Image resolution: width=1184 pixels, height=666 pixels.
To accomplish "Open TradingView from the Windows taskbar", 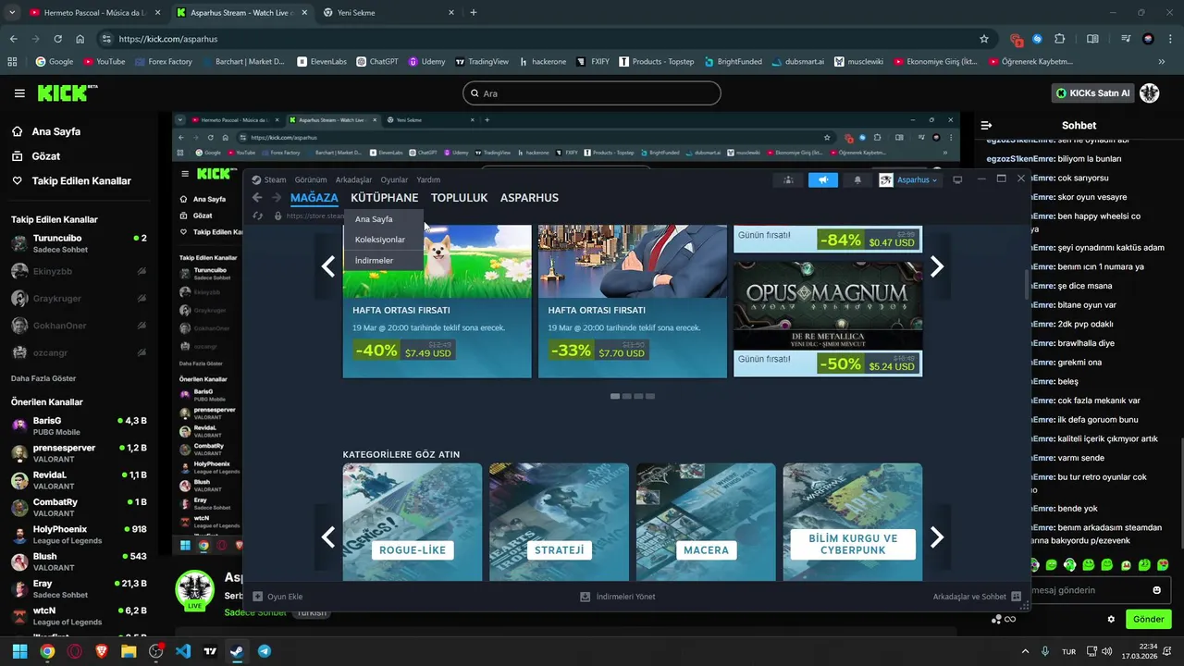I will click(x=210, y=651).
